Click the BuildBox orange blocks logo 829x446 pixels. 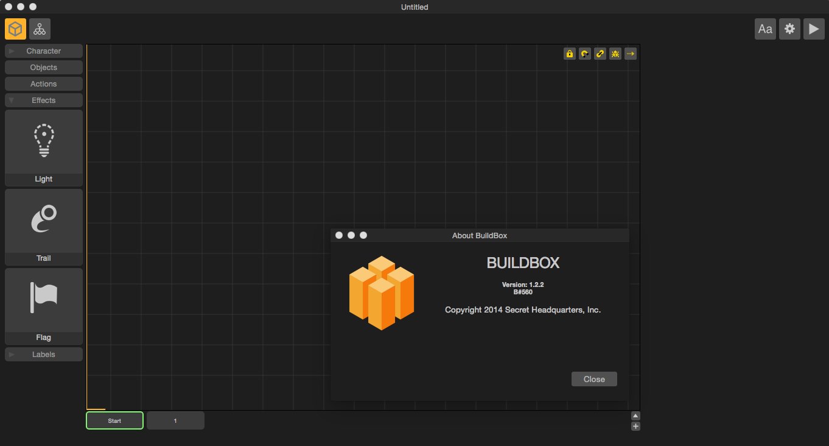click(x=382, y=293)
